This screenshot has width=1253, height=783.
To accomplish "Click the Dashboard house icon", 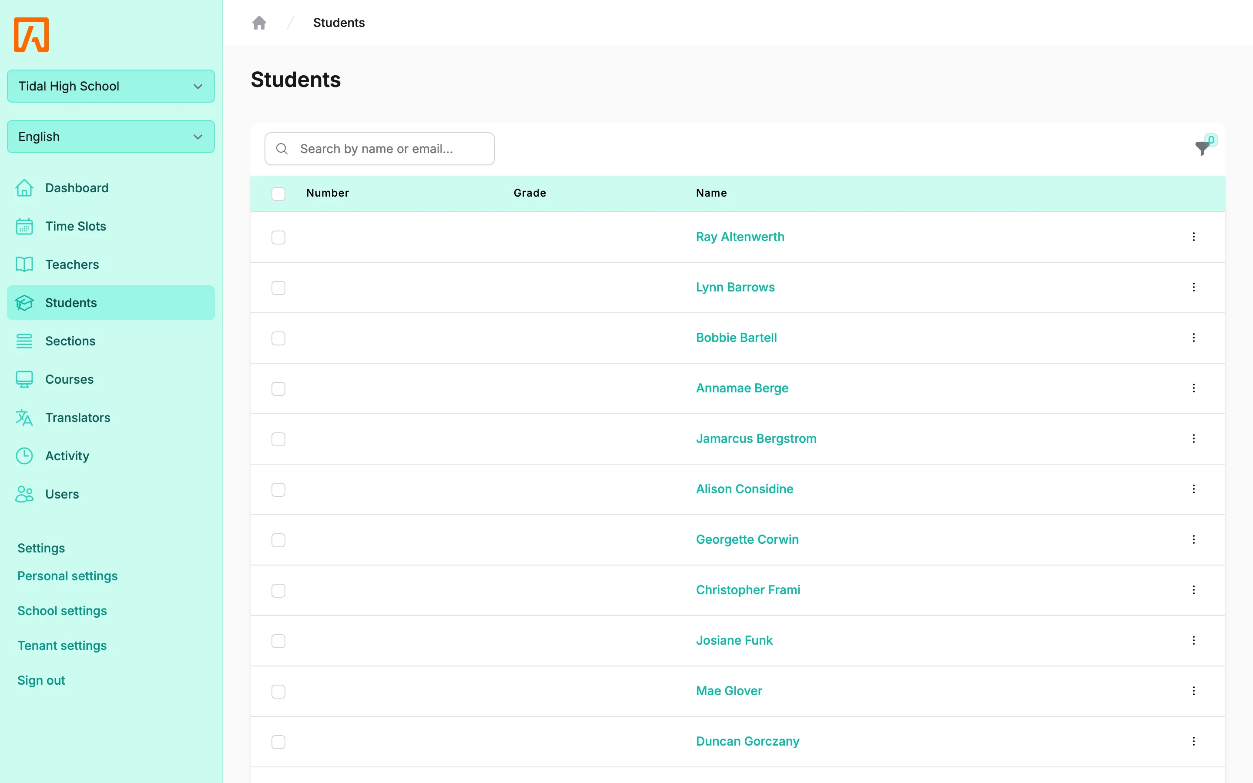I will (24, 188).
